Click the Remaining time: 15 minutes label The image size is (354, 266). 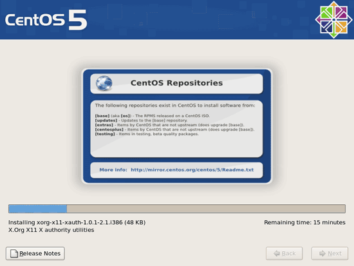tap(304, 222)
